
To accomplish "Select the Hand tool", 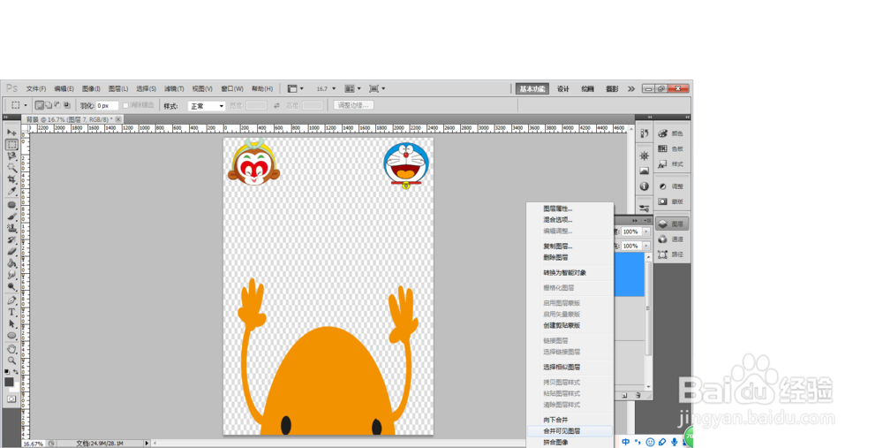I will tap(11, 349).
